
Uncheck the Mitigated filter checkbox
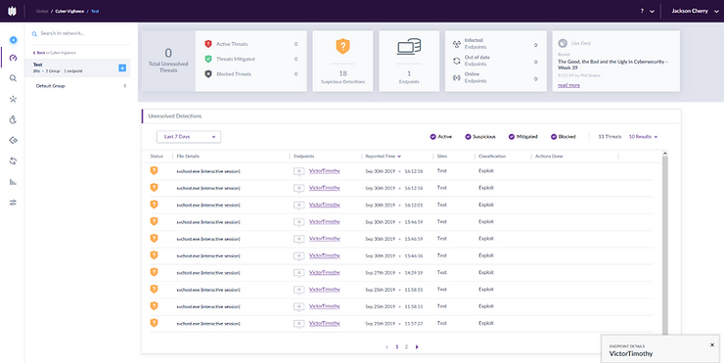pyautogui.click(x=512, y=137)
